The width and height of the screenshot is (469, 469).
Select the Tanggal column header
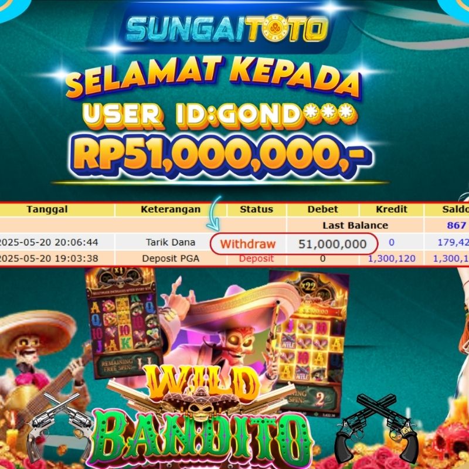47,209
